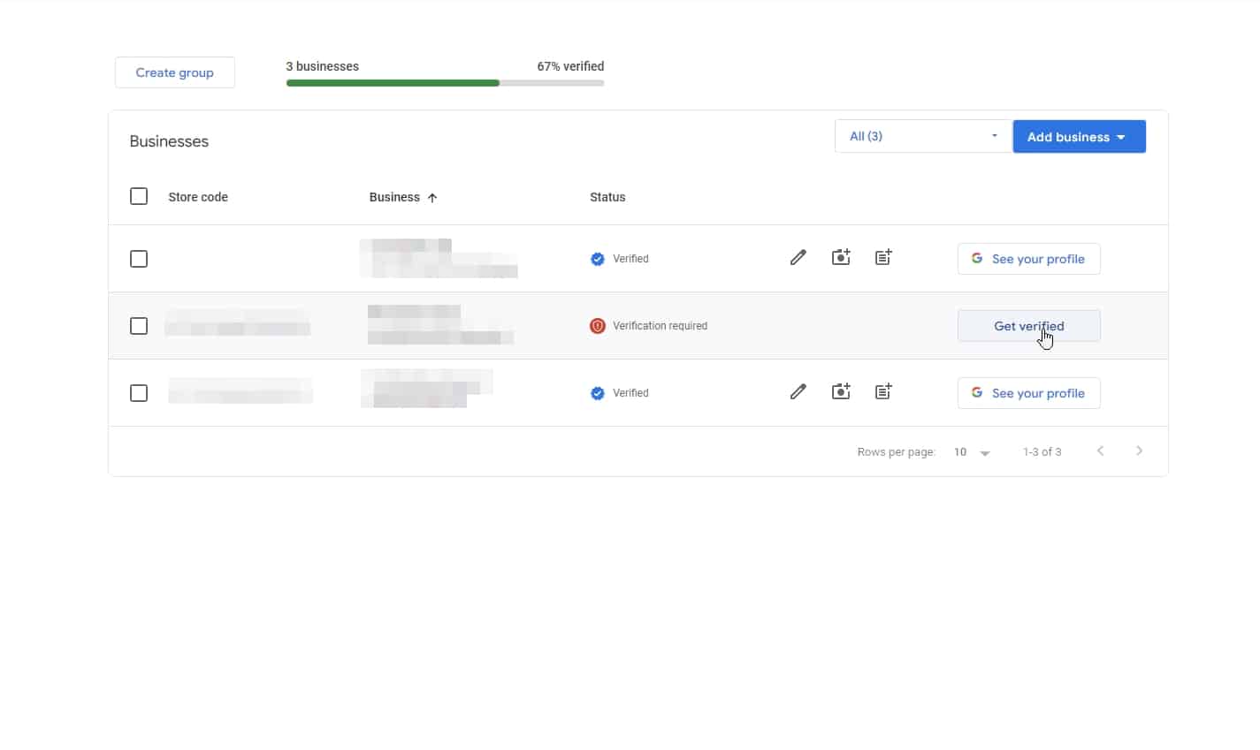1260x750 pixels.
Task: Click Get verified for the unverified business
Action: (1028, 325)
